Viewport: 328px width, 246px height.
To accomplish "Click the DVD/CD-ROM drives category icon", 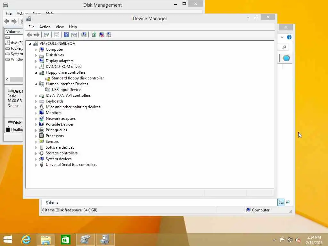I will point(42,67).
